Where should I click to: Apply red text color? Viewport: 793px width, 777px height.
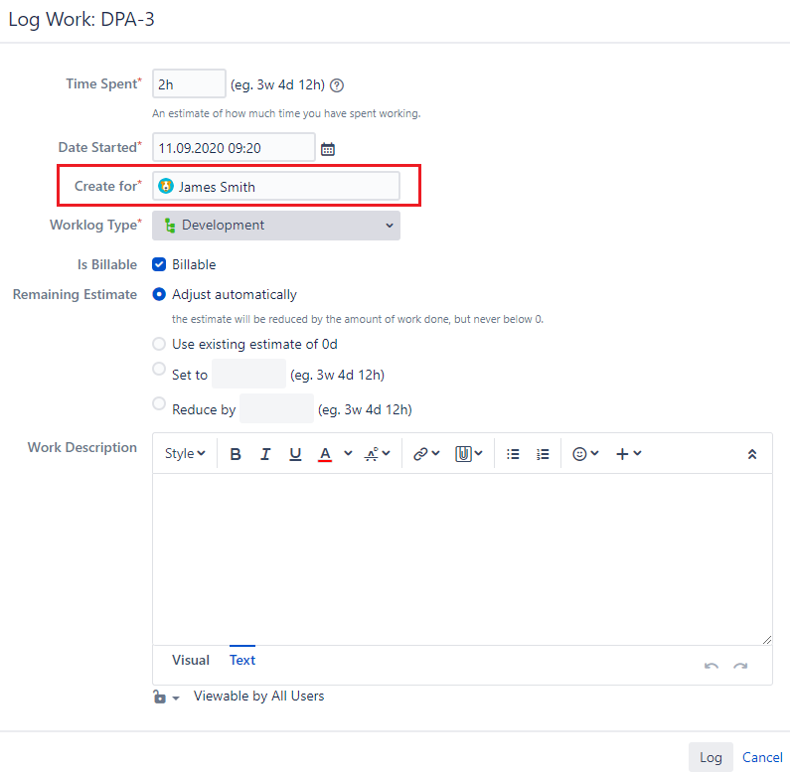click(325, 454)
